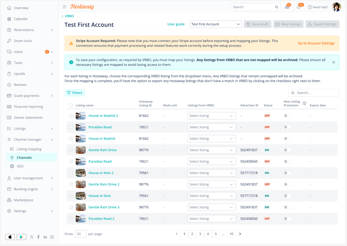Screen dimensions: 347x246
Task: Open Select listing for House in Madrid
Action: (x=211, y=139)
